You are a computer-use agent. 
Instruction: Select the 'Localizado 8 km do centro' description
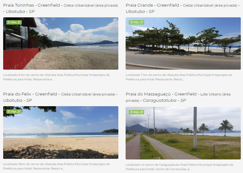point(56,77)
